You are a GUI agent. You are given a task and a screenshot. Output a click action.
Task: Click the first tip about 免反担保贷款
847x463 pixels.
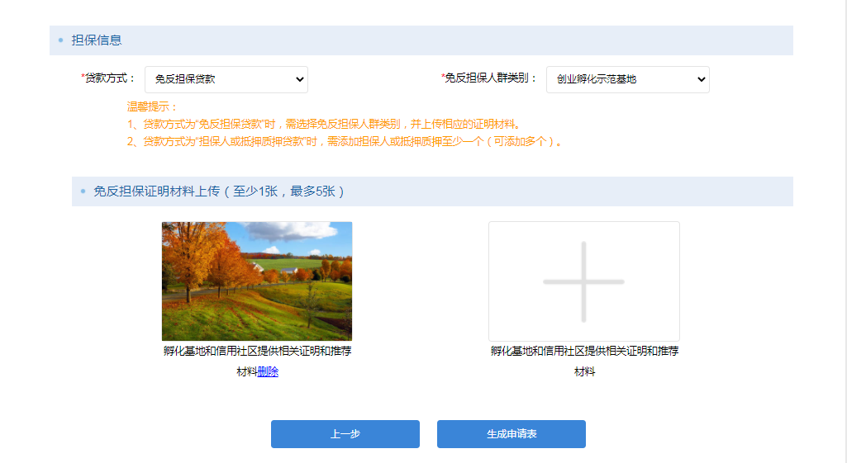point(326,124)
